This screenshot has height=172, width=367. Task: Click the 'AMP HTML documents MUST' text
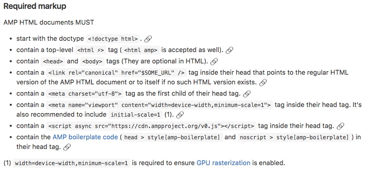pyautogui.click(x=49, y=22)
